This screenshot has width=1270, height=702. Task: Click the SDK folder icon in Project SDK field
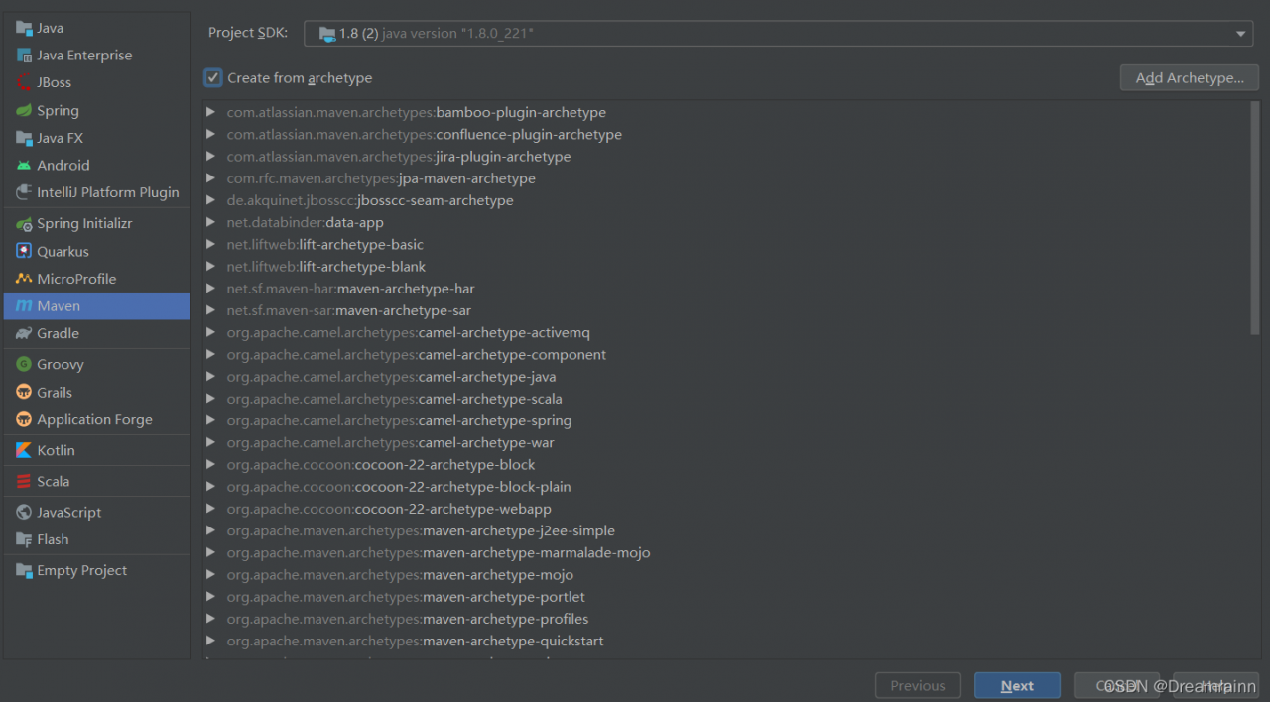click(x=327, y=34)
